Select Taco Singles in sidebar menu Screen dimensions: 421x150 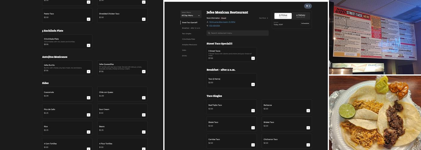[187, 34]
